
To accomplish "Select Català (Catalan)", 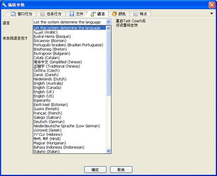I will (70, 58).
